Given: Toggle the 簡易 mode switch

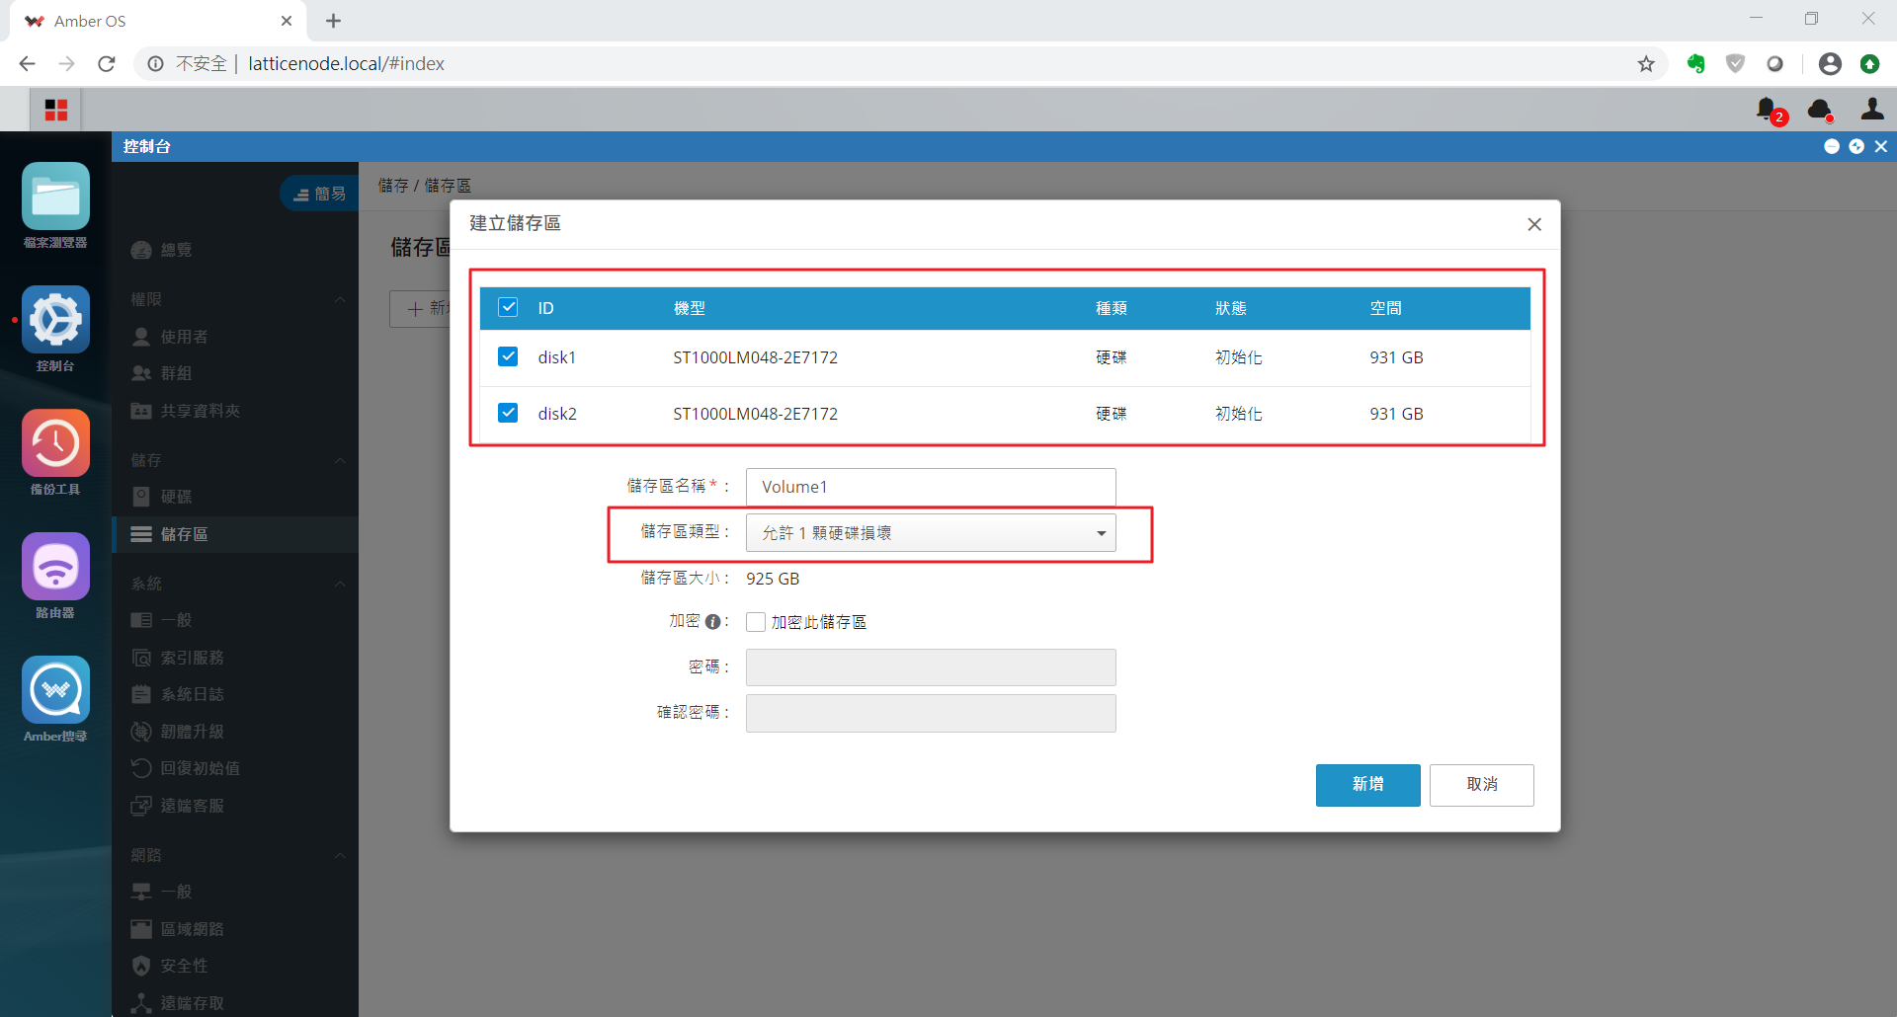Looking at the screenshot, I should click(x=320, y=194).
